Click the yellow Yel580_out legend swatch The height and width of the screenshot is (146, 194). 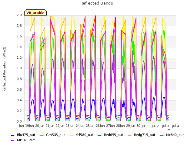72,135
